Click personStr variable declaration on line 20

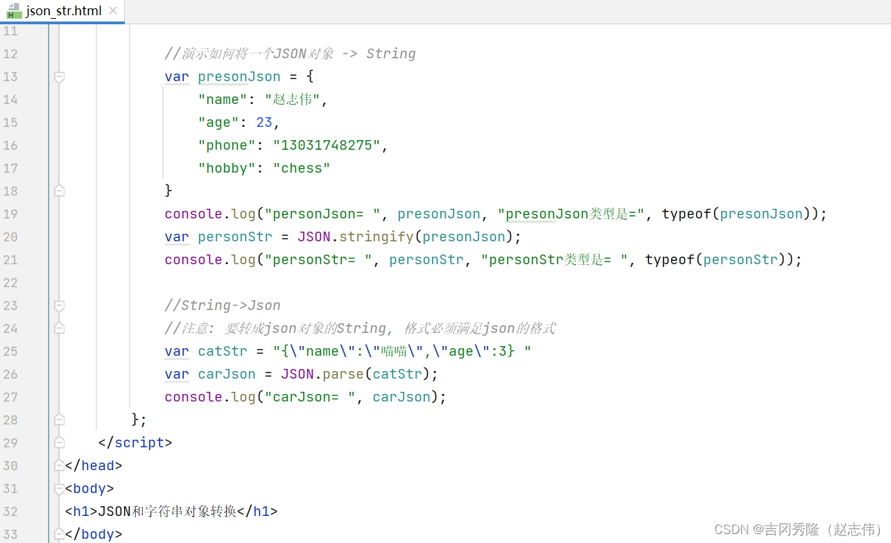(x=235, y=236)
